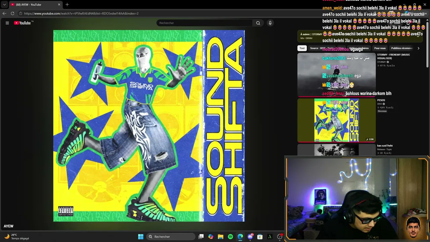Close the AYEW - YouTube tab
The height and width of the screenshot is (242, 430).
[59, 5]
